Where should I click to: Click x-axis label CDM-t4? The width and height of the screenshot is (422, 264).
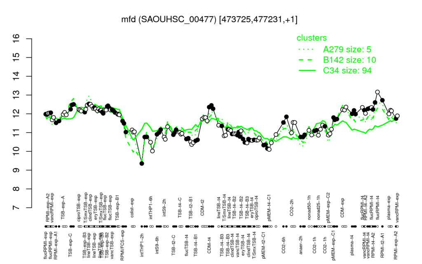click(x=209, y=245)
